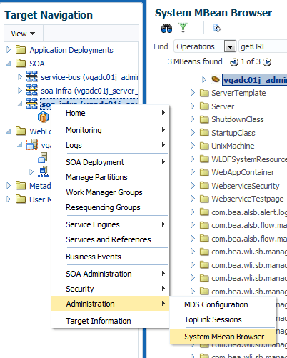This screenshot has height=358, width=287.
Task: Click the ServerTemplate folder icon
Action: coord(204,93)
